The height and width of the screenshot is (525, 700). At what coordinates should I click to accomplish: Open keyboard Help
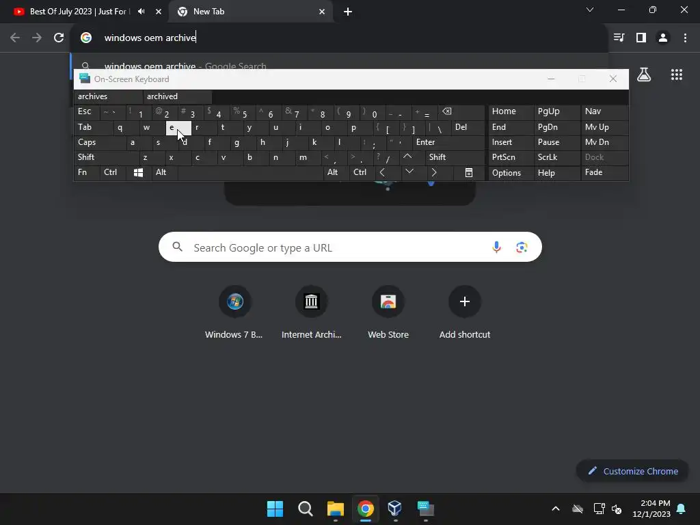(x=556, y=173)
